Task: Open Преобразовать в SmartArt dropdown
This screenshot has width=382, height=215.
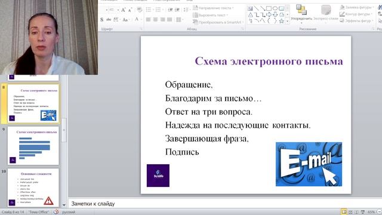Action: point(218,22)
